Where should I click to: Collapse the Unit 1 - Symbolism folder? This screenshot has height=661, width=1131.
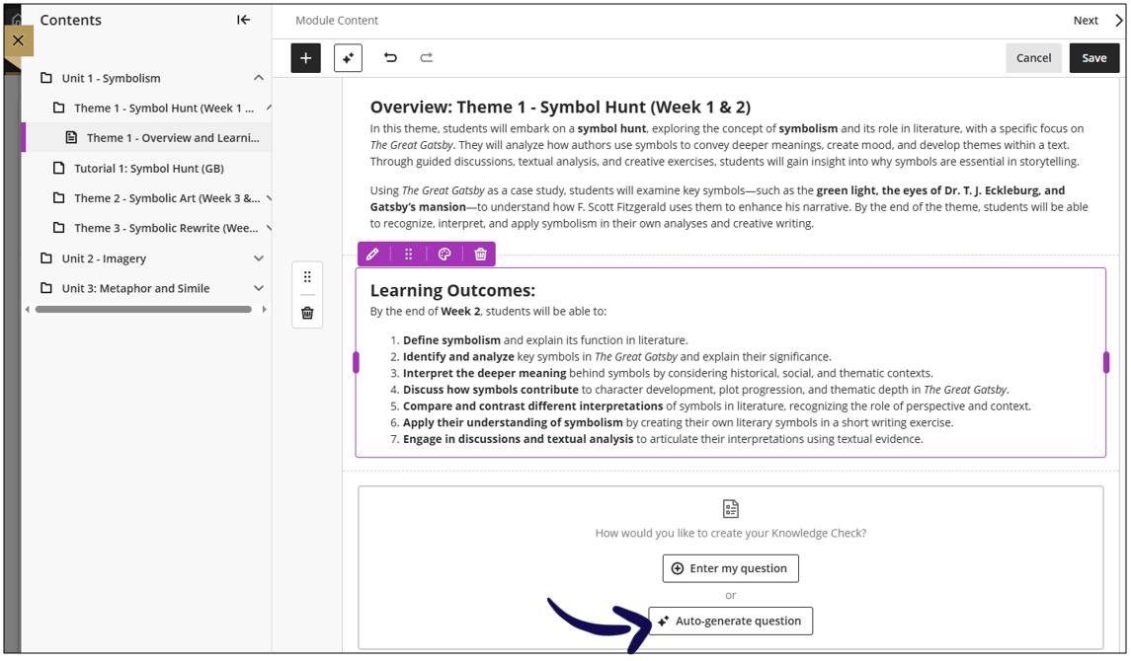click(x=259, y=77)
